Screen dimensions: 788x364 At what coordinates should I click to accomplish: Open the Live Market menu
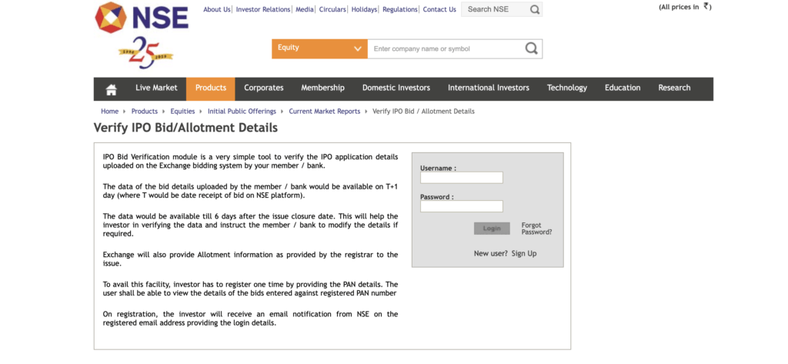pyautogui.click(x=156, y=88)
